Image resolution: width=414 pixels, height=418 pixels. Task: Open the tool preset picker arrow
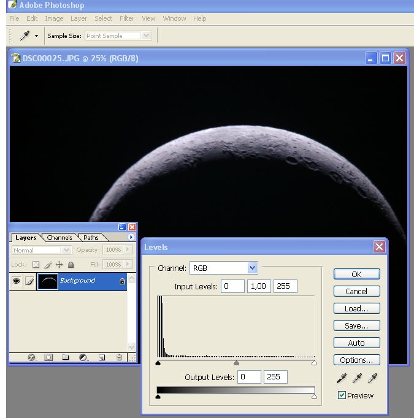pyautogui.click(x=37, y=36)
